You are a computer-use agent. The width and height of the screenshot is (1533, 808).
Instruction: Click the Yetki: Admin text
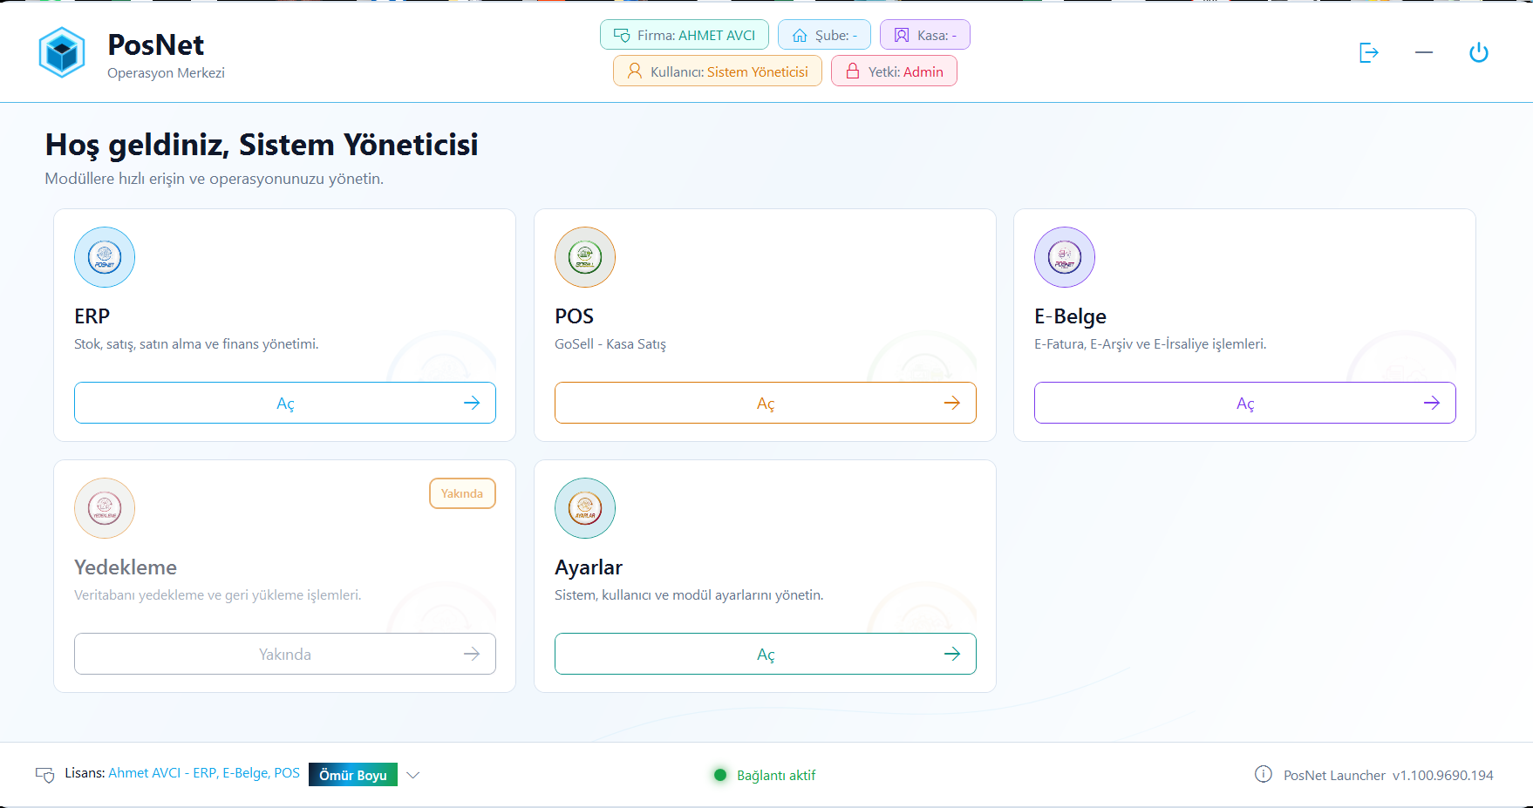(x=906, y=71)
